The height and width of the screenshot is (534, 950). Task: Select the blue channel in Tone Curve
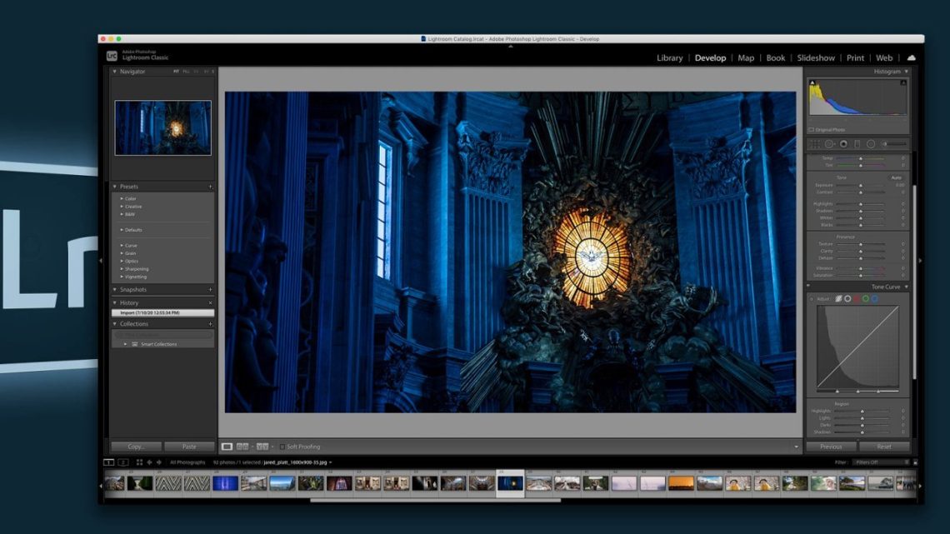(875, 298)
